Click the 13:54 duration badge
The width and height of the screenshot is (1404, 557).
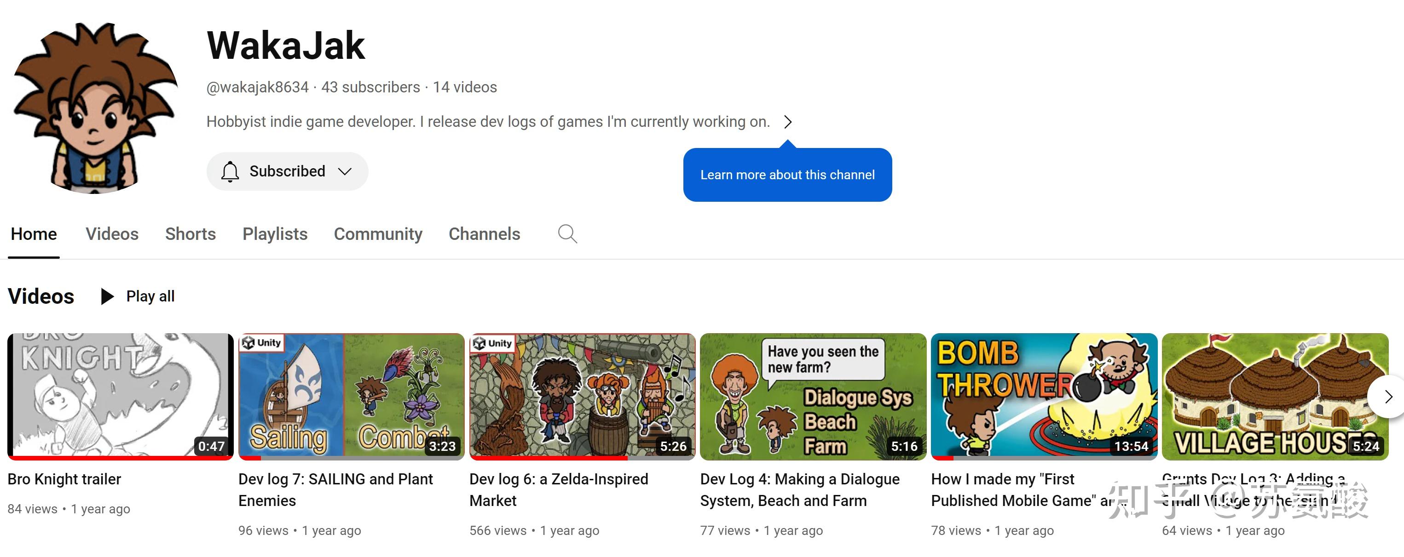pyautogui.click(x=1131, y=446)
